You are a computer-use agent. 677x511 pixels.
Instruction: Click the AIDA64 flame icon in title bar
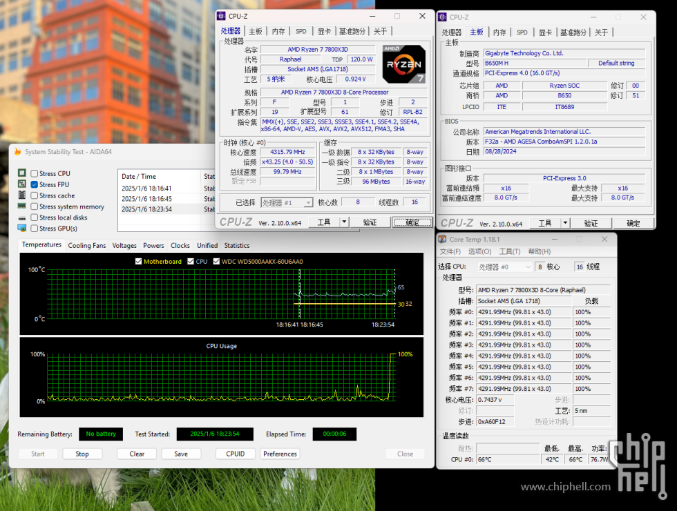tap(18, 151)
